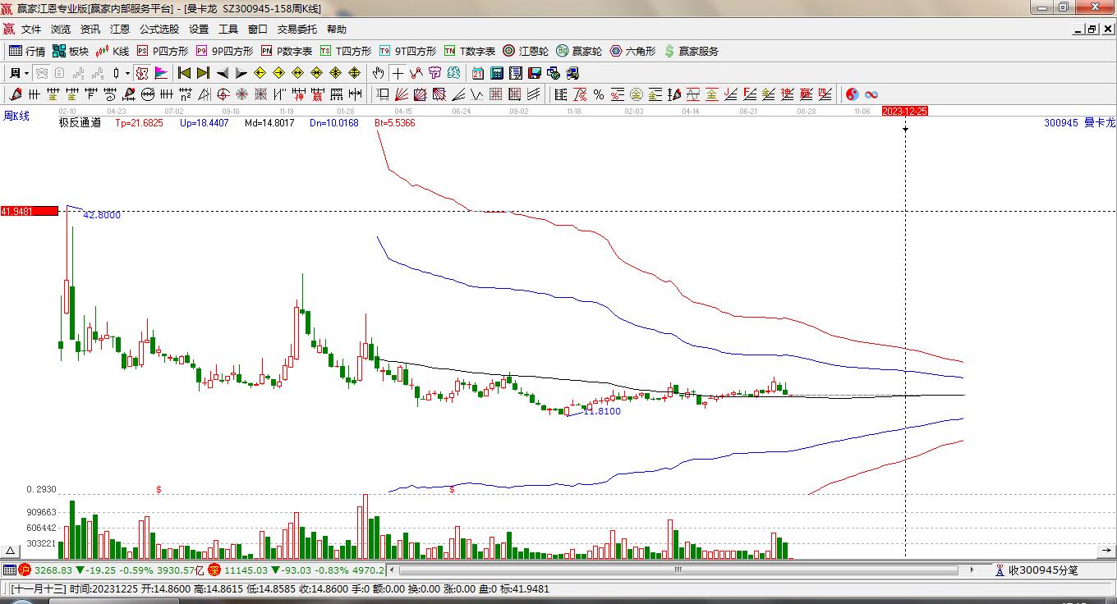Click the yin-yang taiji icon
This screenshot has height=604, width=1117.
tap(852, 94)
